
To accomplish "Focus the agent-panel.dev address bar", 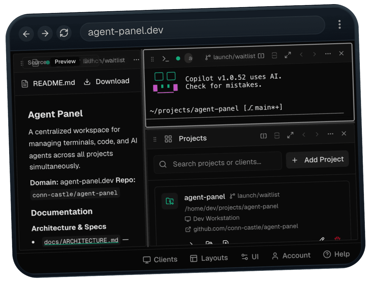I will pos(203,29).
